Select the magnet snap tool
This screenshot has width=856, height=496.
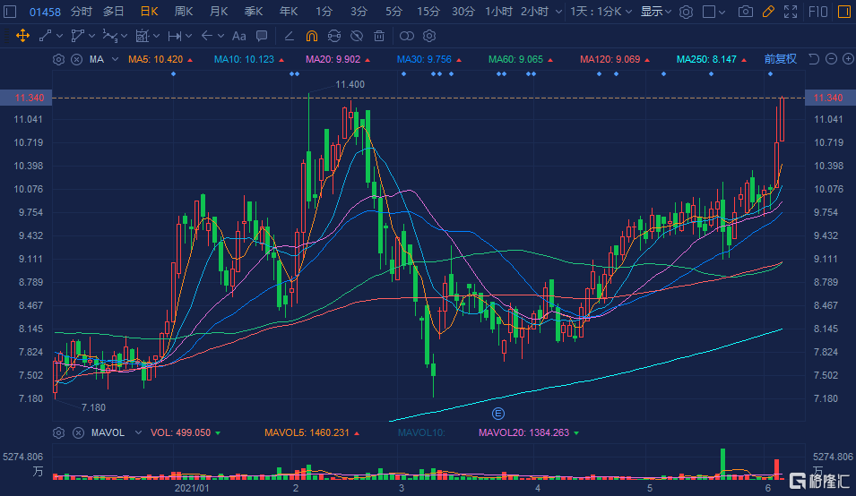[311, 36]
